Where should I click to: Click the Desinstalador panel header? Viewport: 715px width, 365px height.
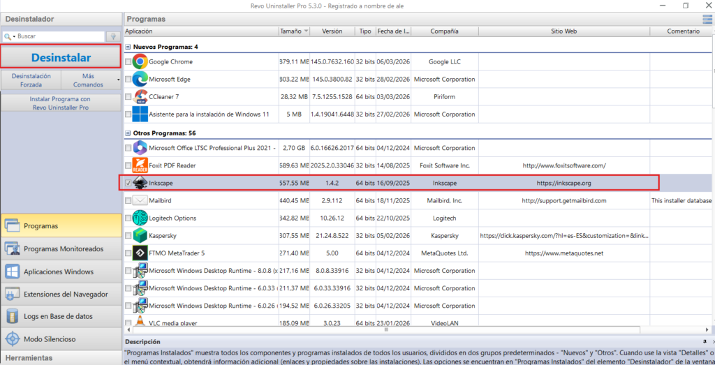pos(61,19)
